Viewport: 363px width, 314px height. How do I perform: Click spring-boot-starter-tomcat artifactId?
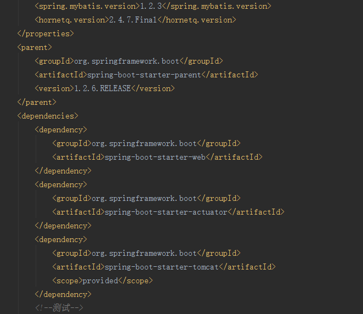(162, 267)
